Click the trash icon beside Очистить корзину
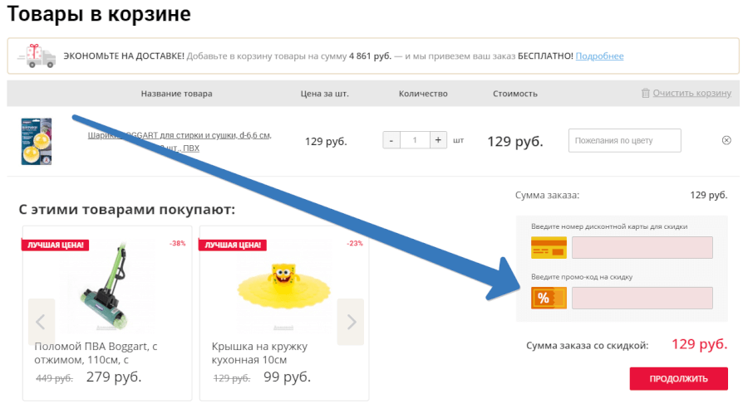 [x=646, y=94]
